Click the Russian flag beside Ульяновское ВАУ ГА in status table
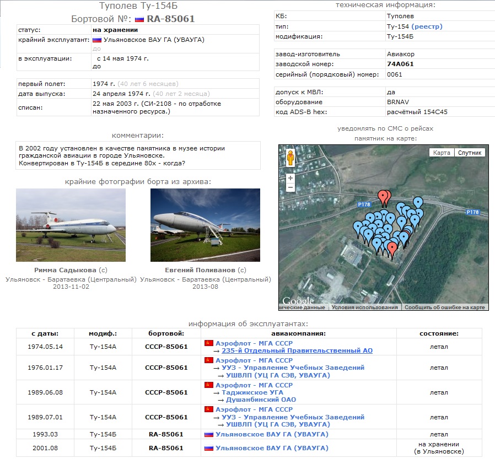This screenshot has width=495, height=464. coord(97,40)
